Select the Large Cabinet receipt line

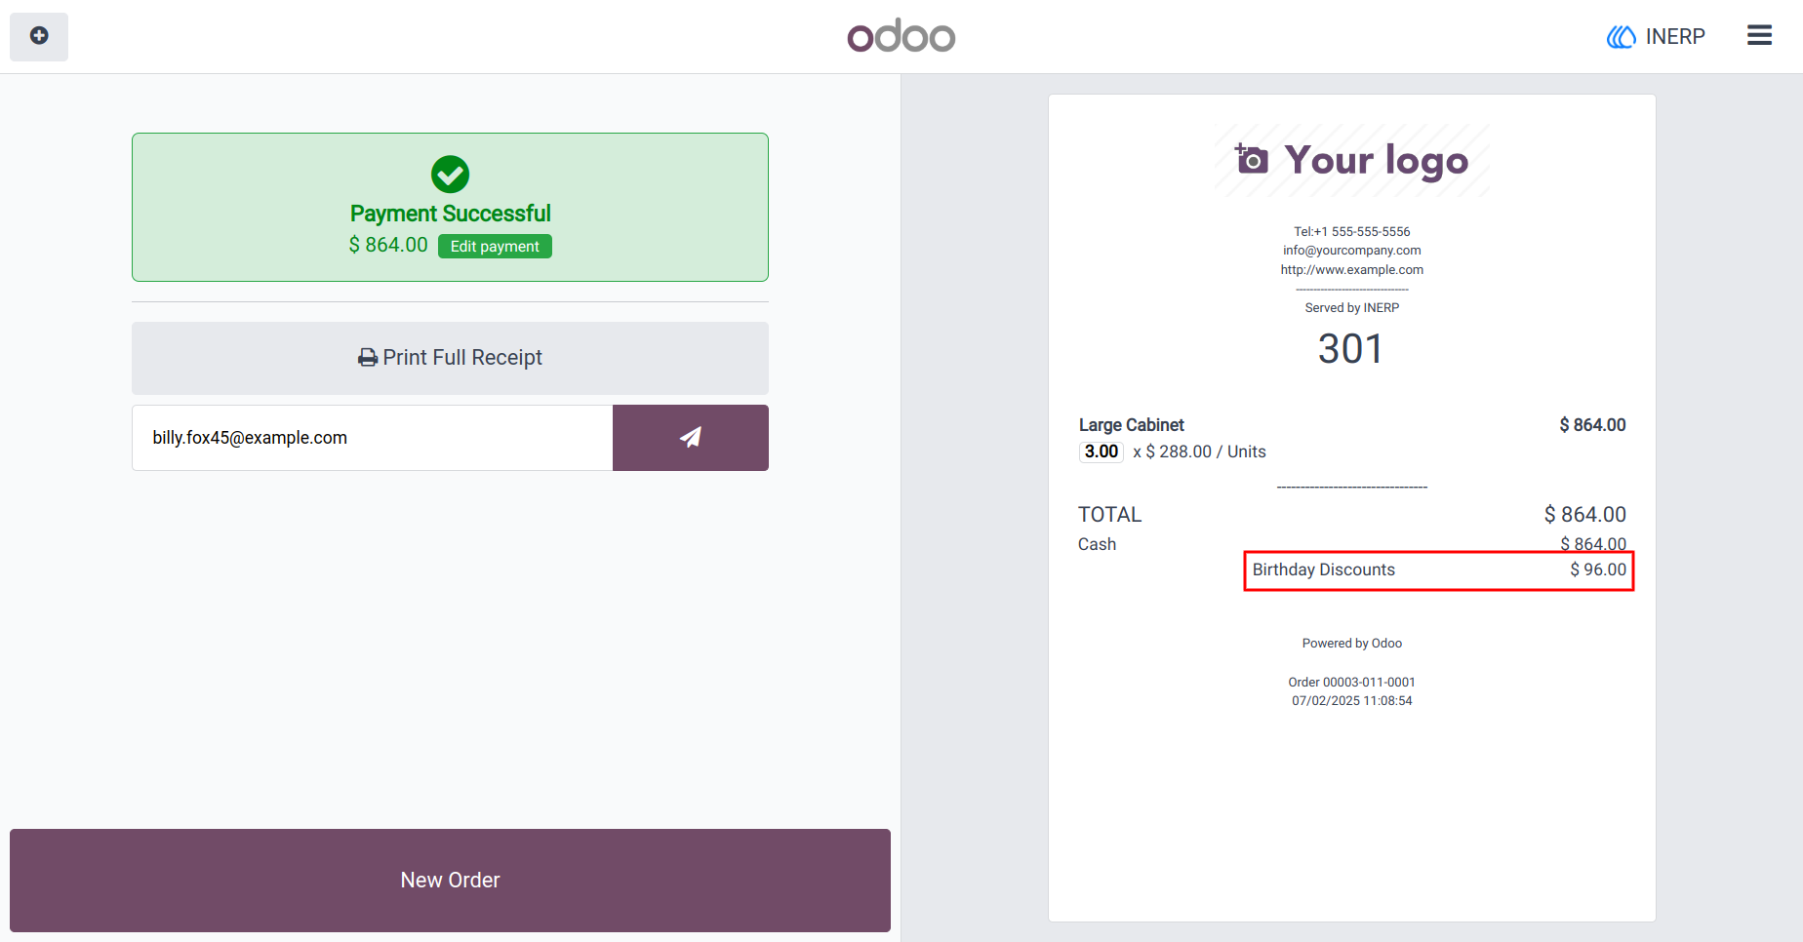1352,438
